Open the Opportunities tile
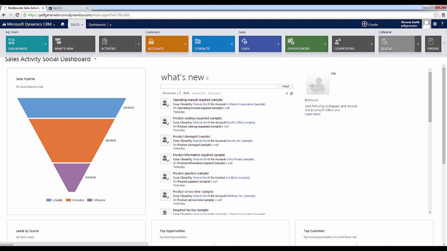 304,44
